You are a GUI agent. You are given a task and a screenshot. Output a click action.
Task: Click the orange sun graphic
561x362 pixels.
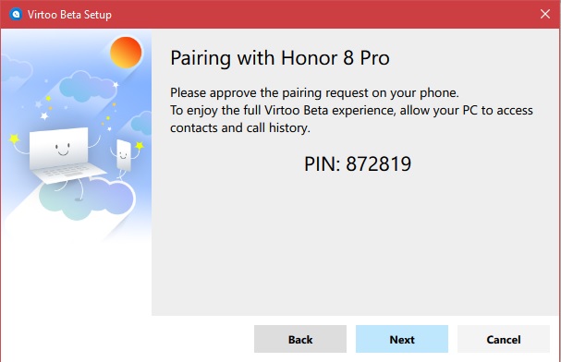(126, 53)
